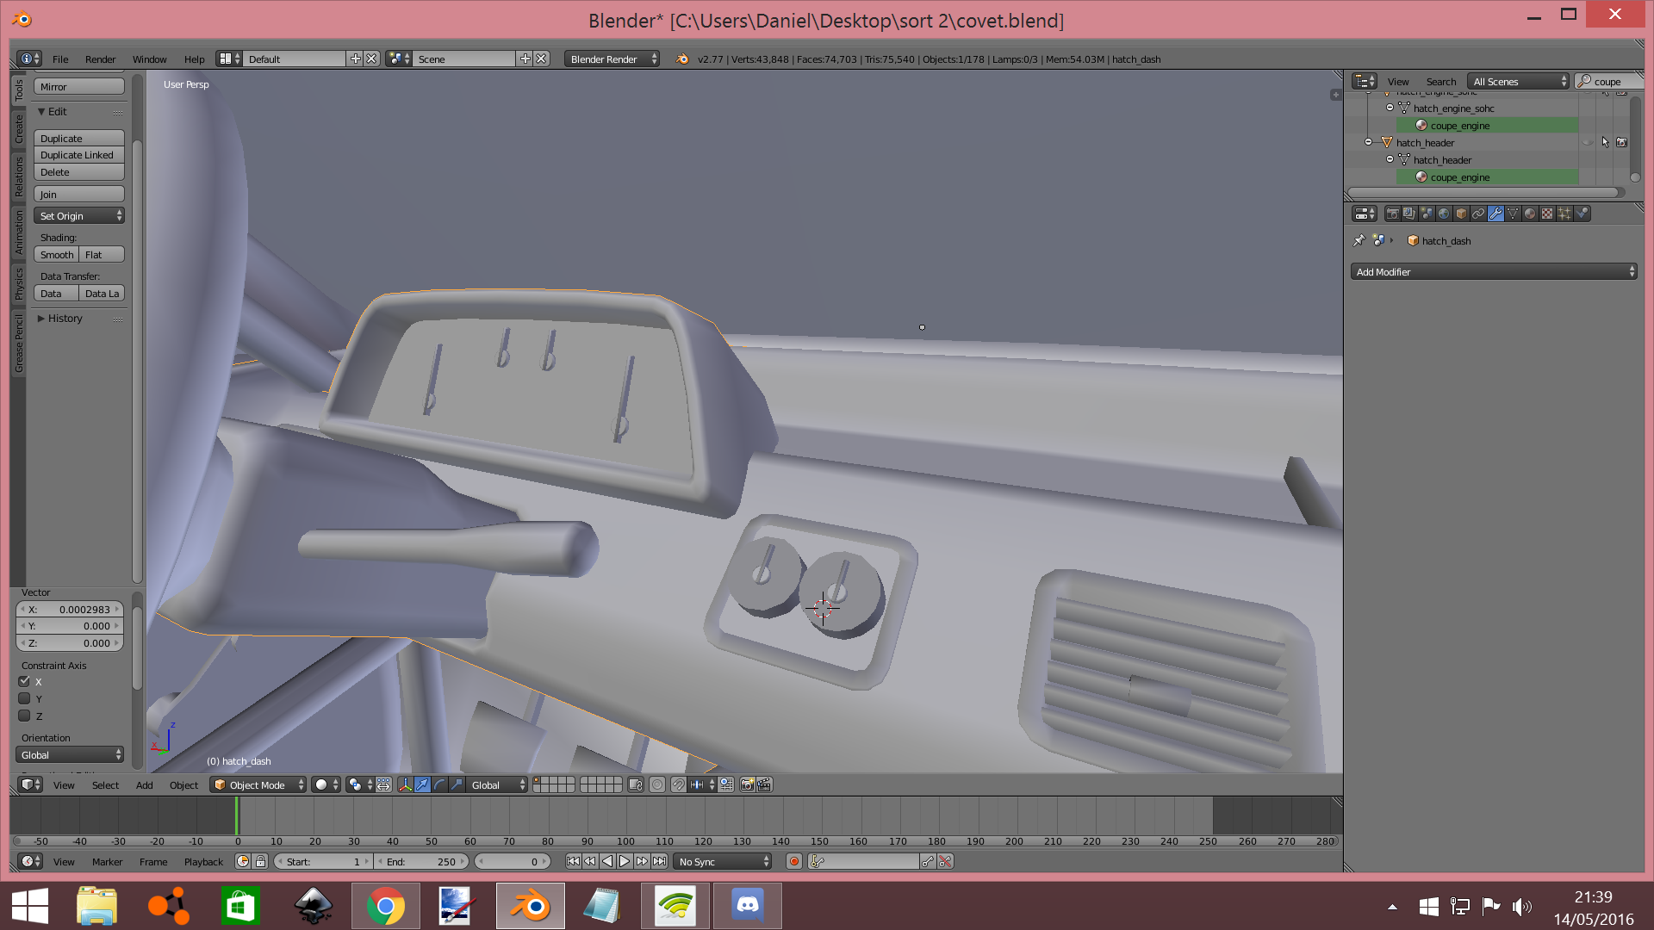This screenshot has height=930, width=1654.
Task: Enable the Y constraint axis checkbox
Action: pyautogui.click(x=24, y=698)
